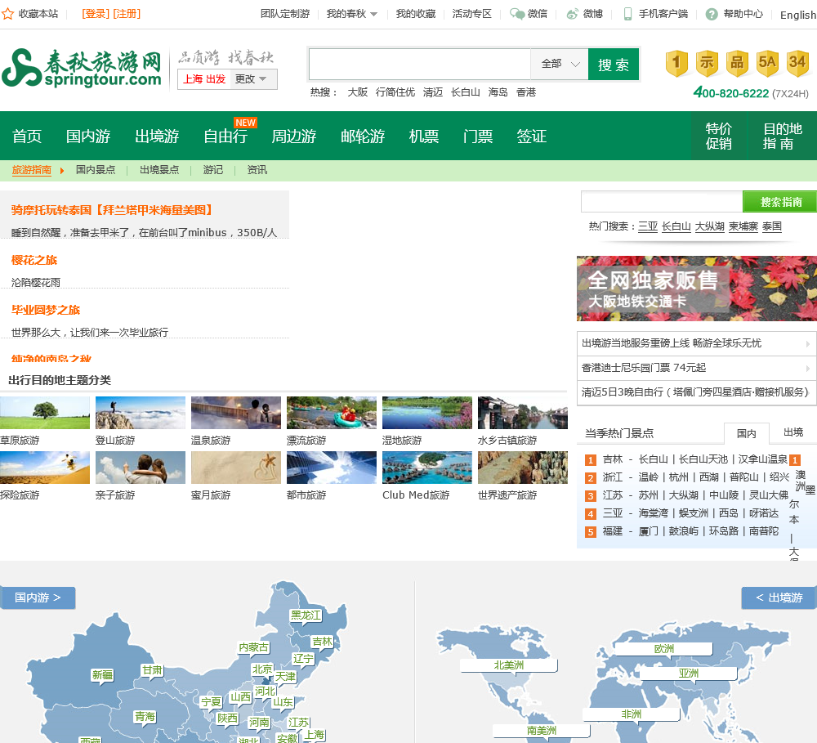Screen dimensions: 817x743
Task: Open the 邮轮游 navigation item
Action: pos(363,136)
